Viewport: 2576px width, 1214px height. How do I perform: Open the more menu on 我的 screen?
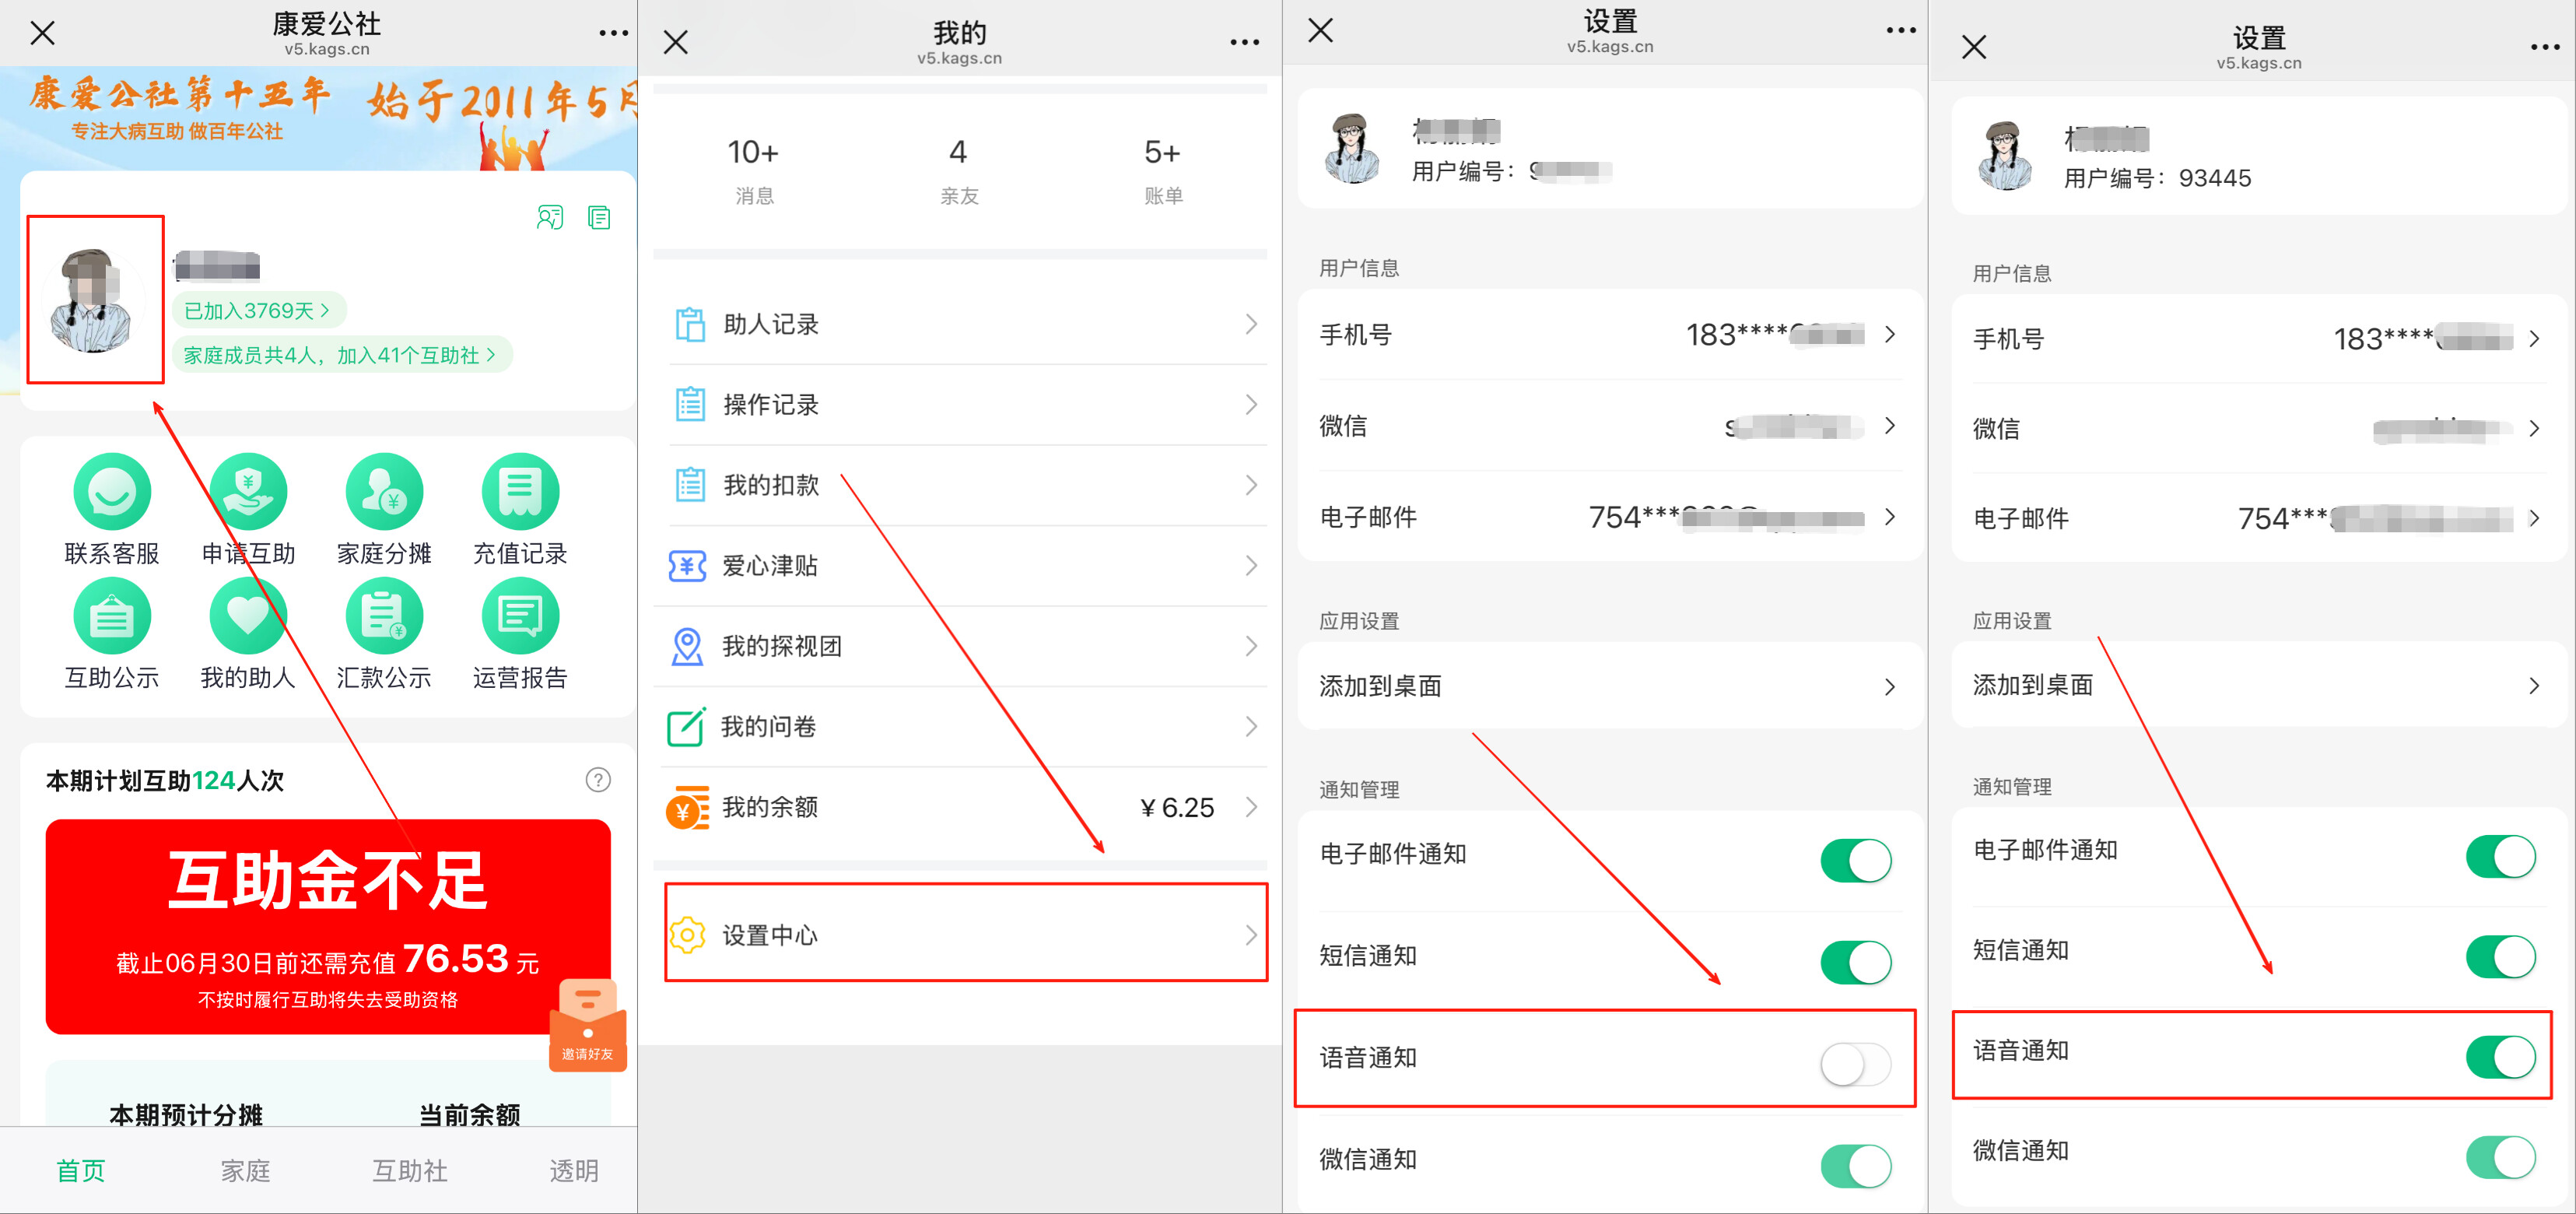(x=1244, y=42)
